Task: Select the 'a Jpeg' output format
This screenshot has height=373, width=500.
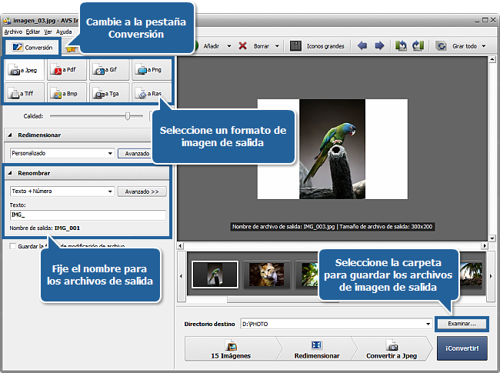Action: pos(25,71)
